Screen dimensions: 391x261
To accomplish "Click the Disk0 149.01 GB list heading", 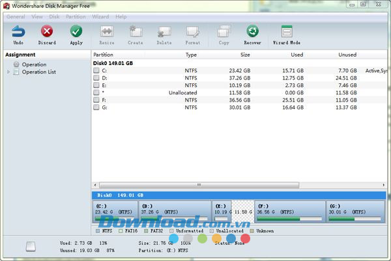I will click(x=113, y=63).
